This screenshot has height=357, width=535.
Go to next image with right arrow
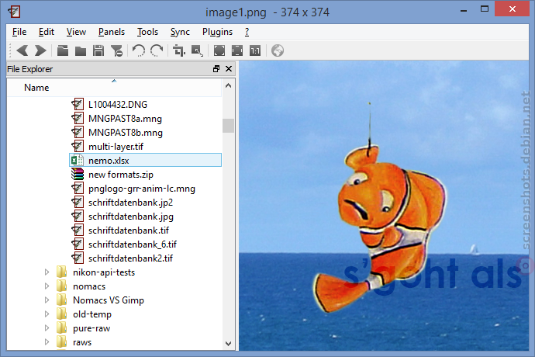40,50
